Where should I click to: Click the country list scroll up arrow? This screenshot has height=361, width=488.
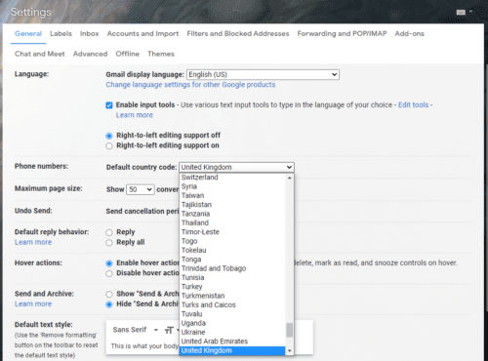(x=289, y=178)
